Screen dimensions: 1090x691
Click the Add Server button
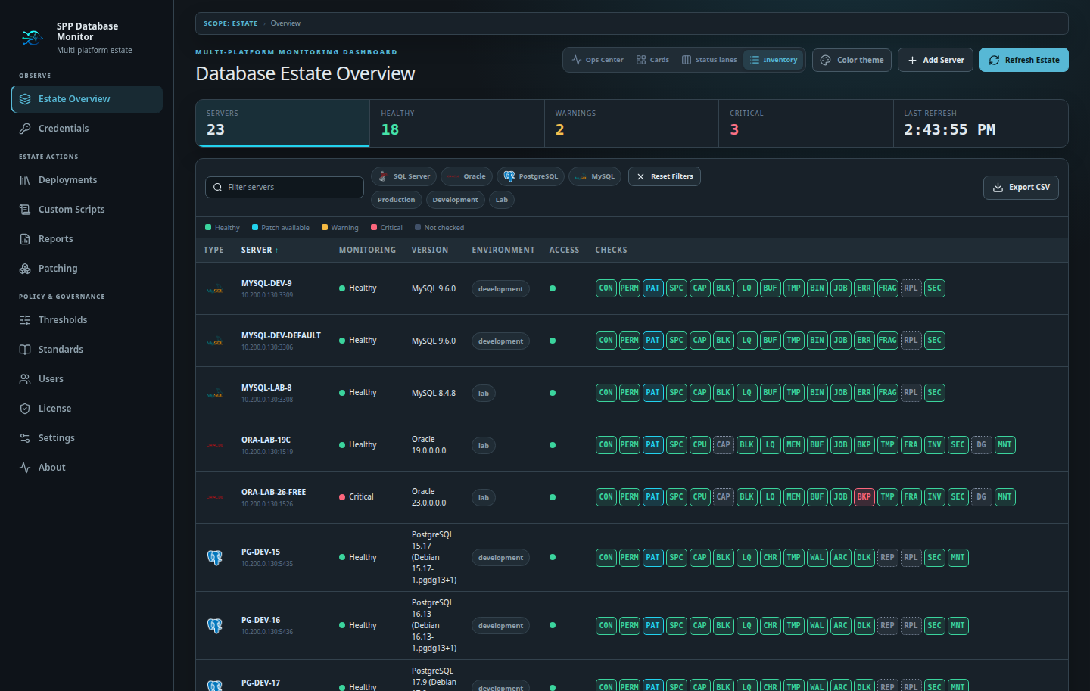pyautogui.click(x=936, y=60)
